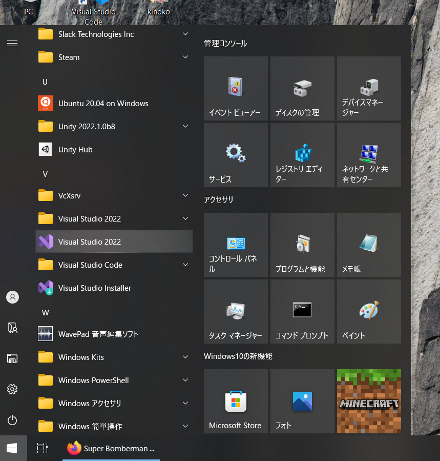This screenshot has height=461, width=440.
Task: Expand the Windows Kits folder
Action: coord(114,357)
